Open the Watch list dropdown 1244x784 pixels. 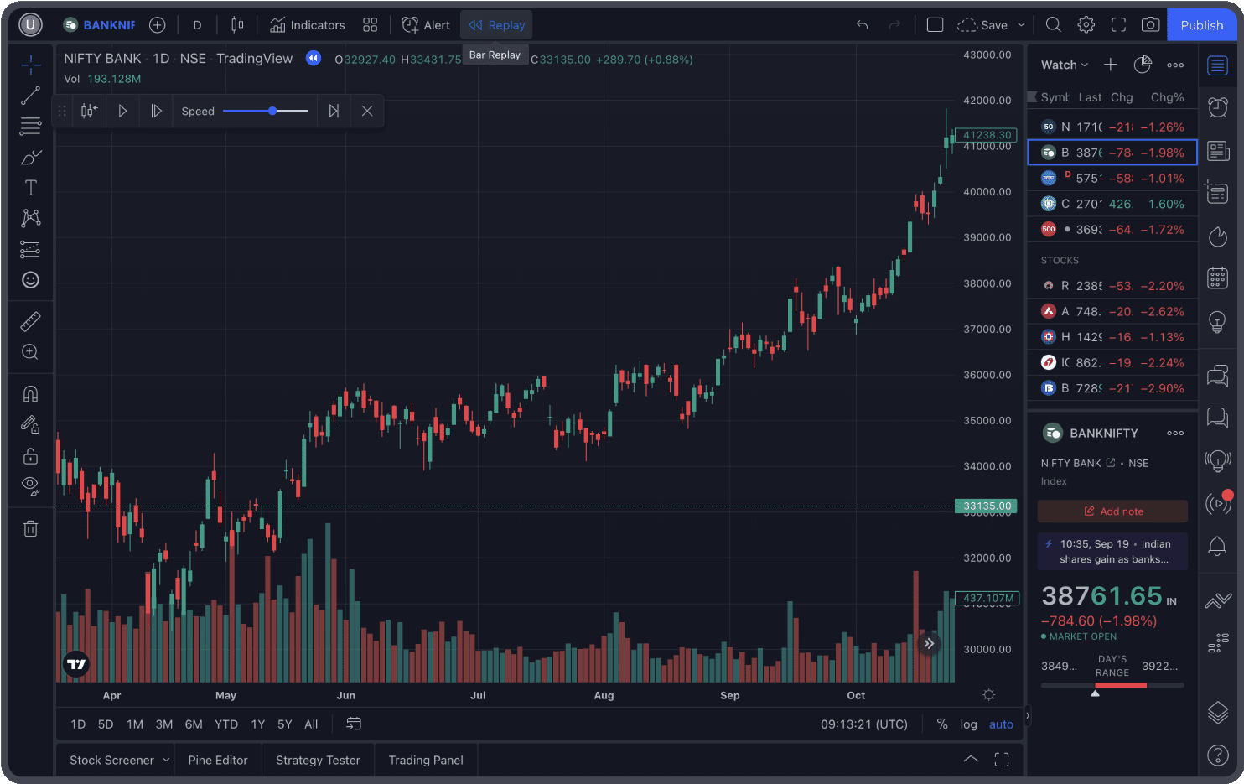tap(1065, 65)
